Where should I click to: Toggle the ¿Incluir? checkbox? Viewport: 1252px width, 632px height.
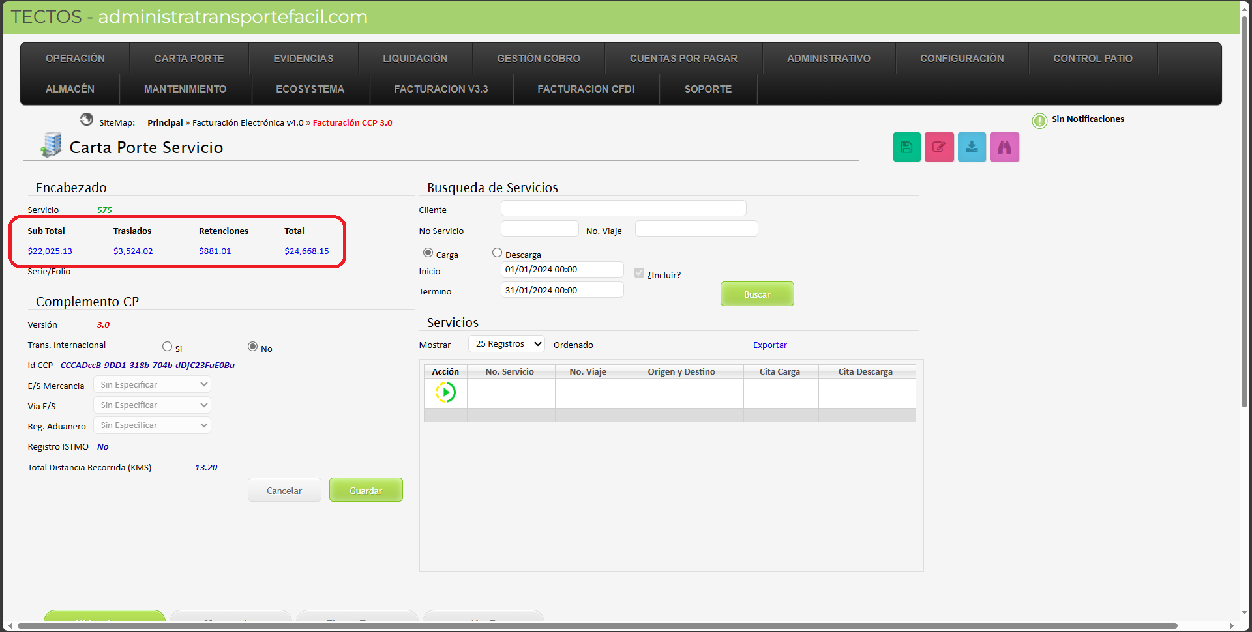tap(639, 273)
